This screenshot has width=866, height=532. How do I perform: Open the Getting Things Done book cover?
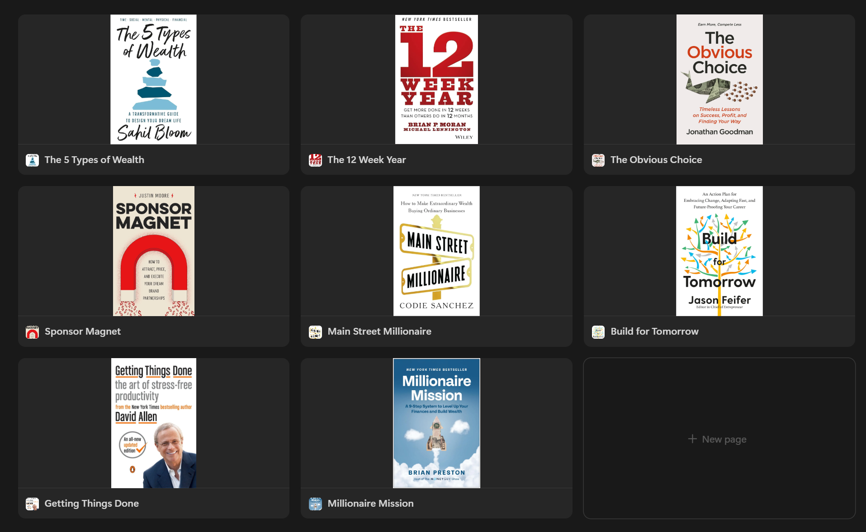click(x=154, y=423)
